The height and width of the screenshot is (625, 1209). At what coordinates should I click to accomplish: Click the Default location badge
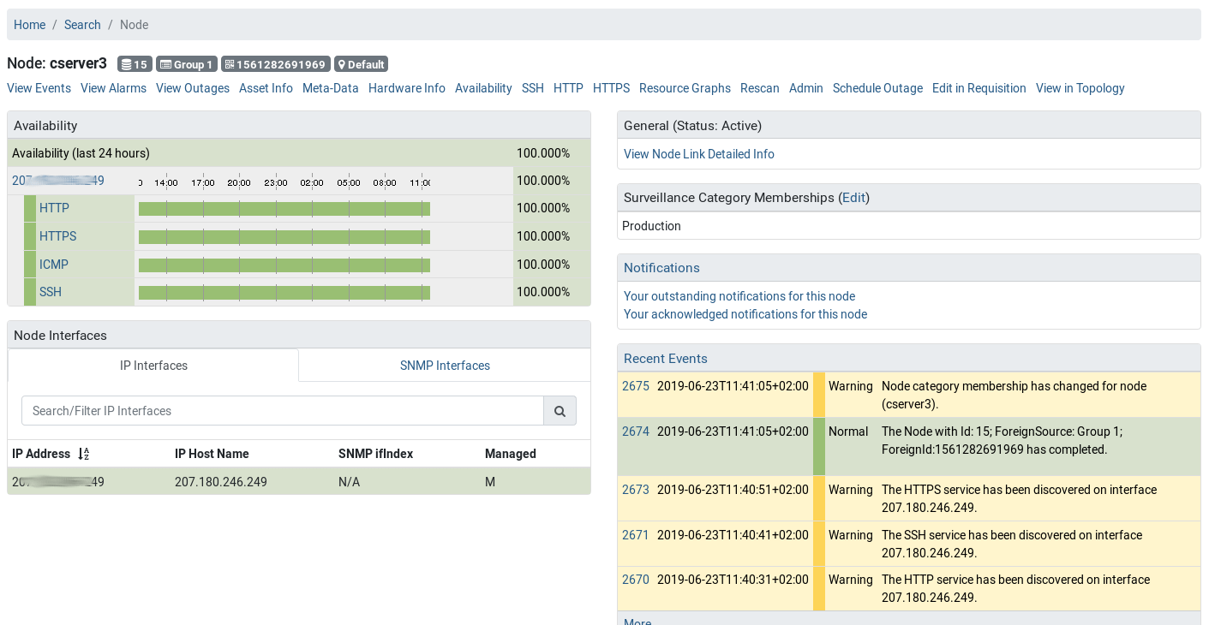click(361, 64)
